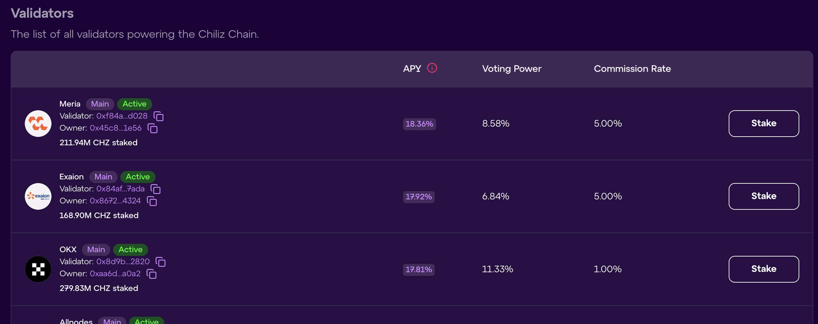Click the Meria validator logo

coord(38,124)
